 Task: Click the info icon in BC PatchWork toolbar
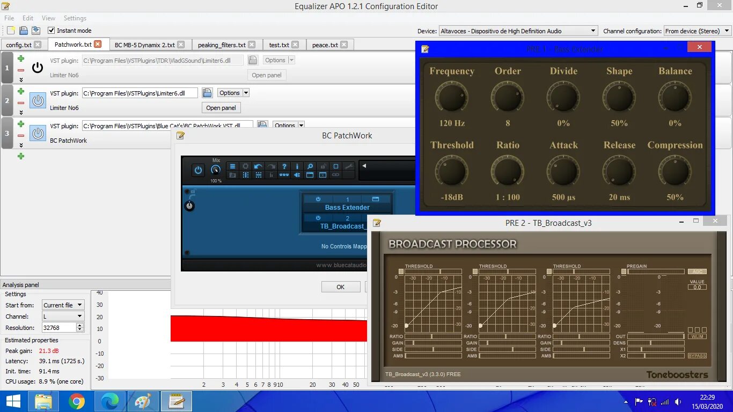pyautogui.click(x=297, y=166)
